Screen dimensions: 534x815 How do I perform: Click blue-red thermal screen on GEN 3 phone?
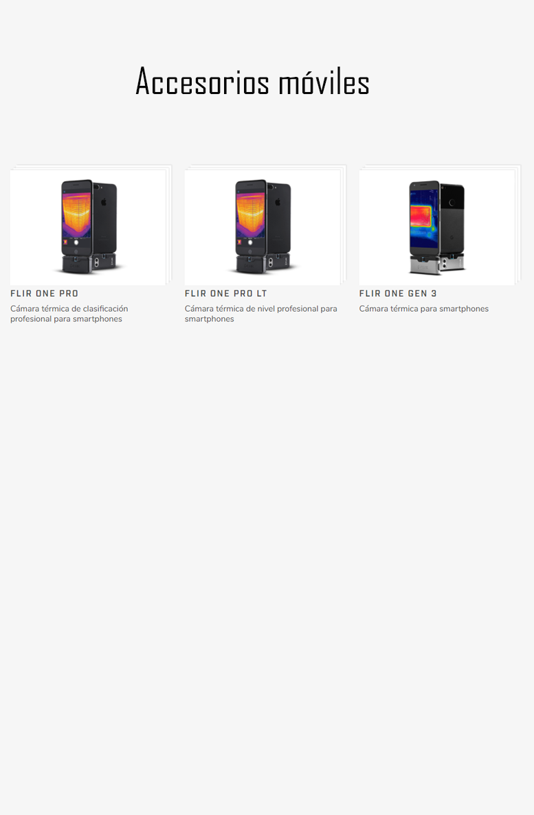[x=424, y=220]
